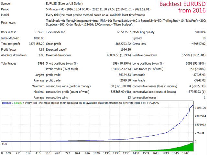Select the Loss trades value 151 (7.58%)

197,69
